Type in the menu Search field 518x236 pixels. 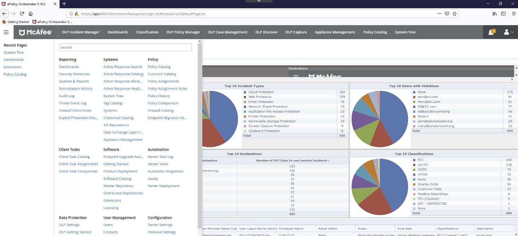click(x=125, y=47)
